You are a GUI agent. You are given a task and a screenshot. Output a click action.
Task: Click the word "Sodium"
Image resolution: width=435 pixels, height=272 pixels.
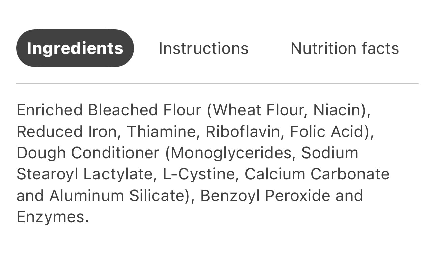coord(329,153)
